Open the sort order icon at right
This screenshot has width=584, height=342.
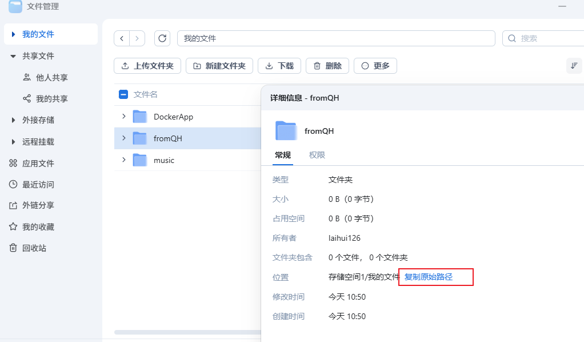(x=574, y=66)
